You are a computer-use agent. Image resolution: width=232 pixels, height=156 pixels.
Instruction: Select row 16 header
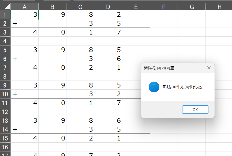[5, 147]
